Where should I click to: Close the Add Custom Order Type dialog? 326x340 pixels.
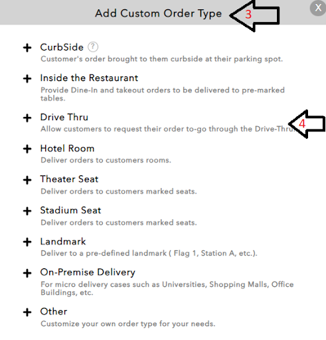pyautogui.click(x=318, y=8)
